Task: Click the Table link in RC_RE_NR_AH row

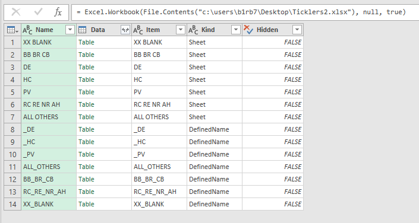Action: point(86,192)
